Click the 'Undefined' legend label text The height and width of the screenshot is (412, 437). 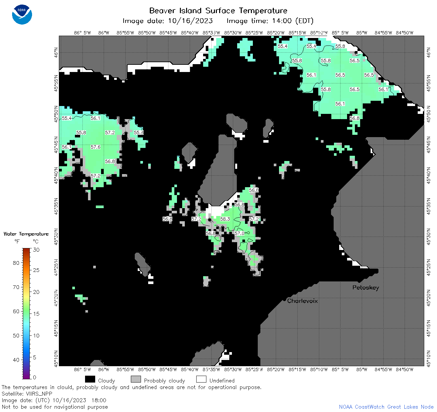pos(222,381)
